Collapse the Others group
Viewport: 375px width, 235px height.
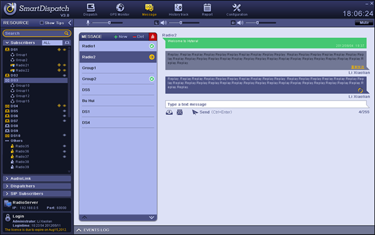(x=7, y=141)
